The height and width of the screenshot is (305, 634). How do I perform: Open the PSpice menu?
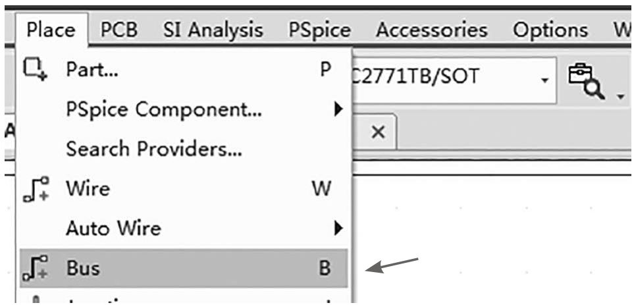tap(319, 30)
